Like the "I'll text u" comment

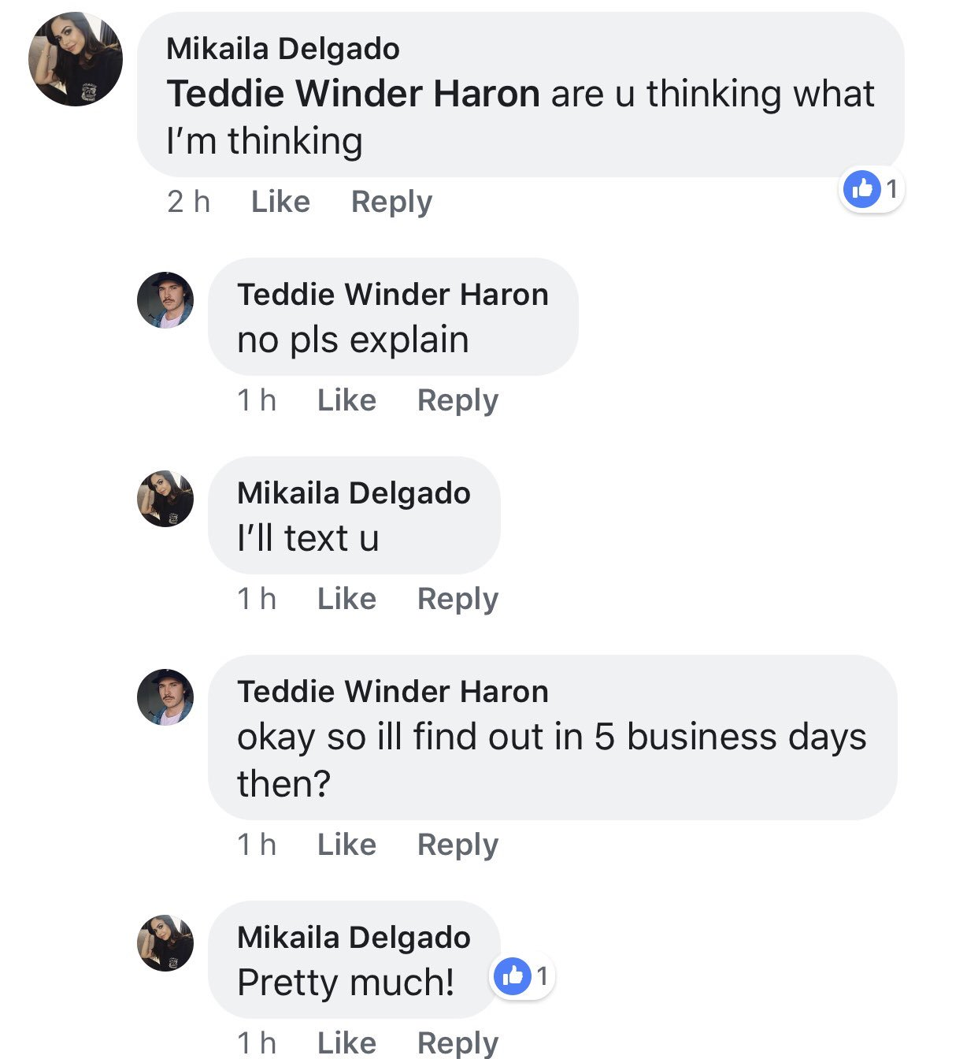(346, 599)
